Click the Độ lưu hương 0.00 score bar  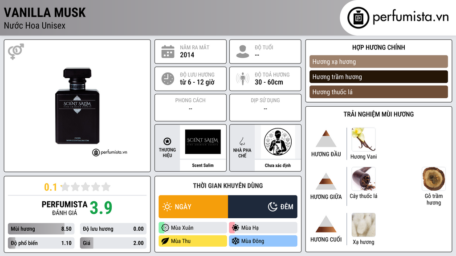coord(113,229)
